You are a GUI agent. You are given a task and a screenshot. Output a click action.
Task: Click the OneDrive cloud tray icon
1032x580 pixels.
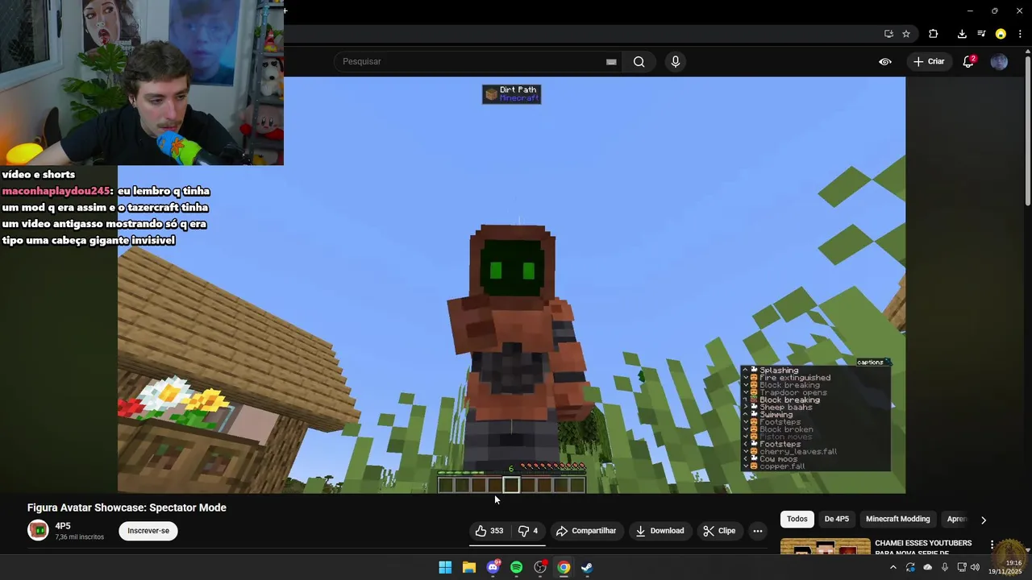click(927, 568)
